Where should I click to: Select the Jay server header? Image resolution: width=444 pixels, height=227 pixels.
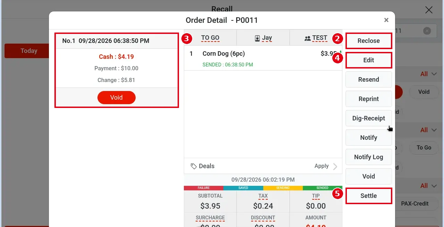coord(263,38)
